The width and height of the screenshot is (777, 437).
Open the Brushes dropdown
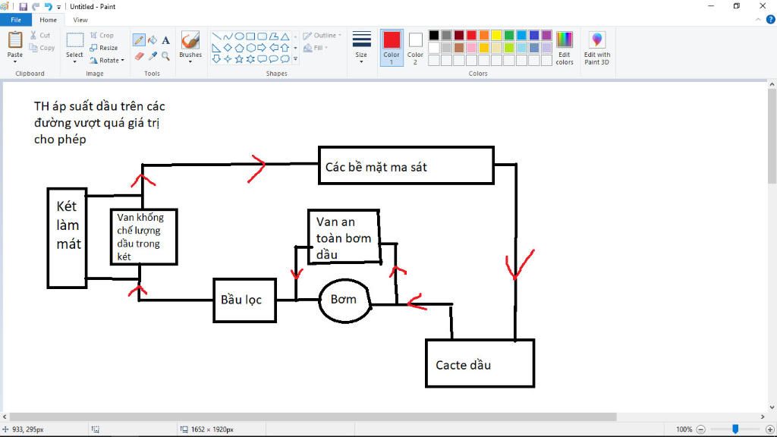tap(190, 60)
